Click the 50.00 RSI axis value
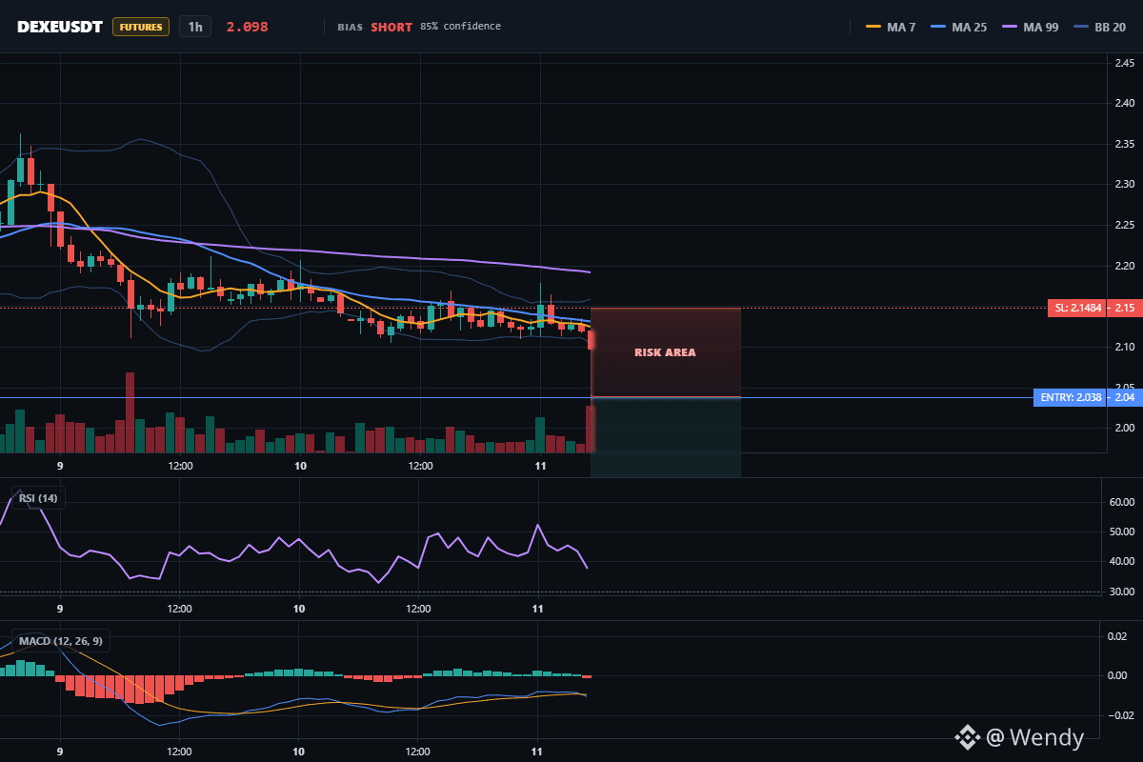1143x762 pixels. 1123,531
